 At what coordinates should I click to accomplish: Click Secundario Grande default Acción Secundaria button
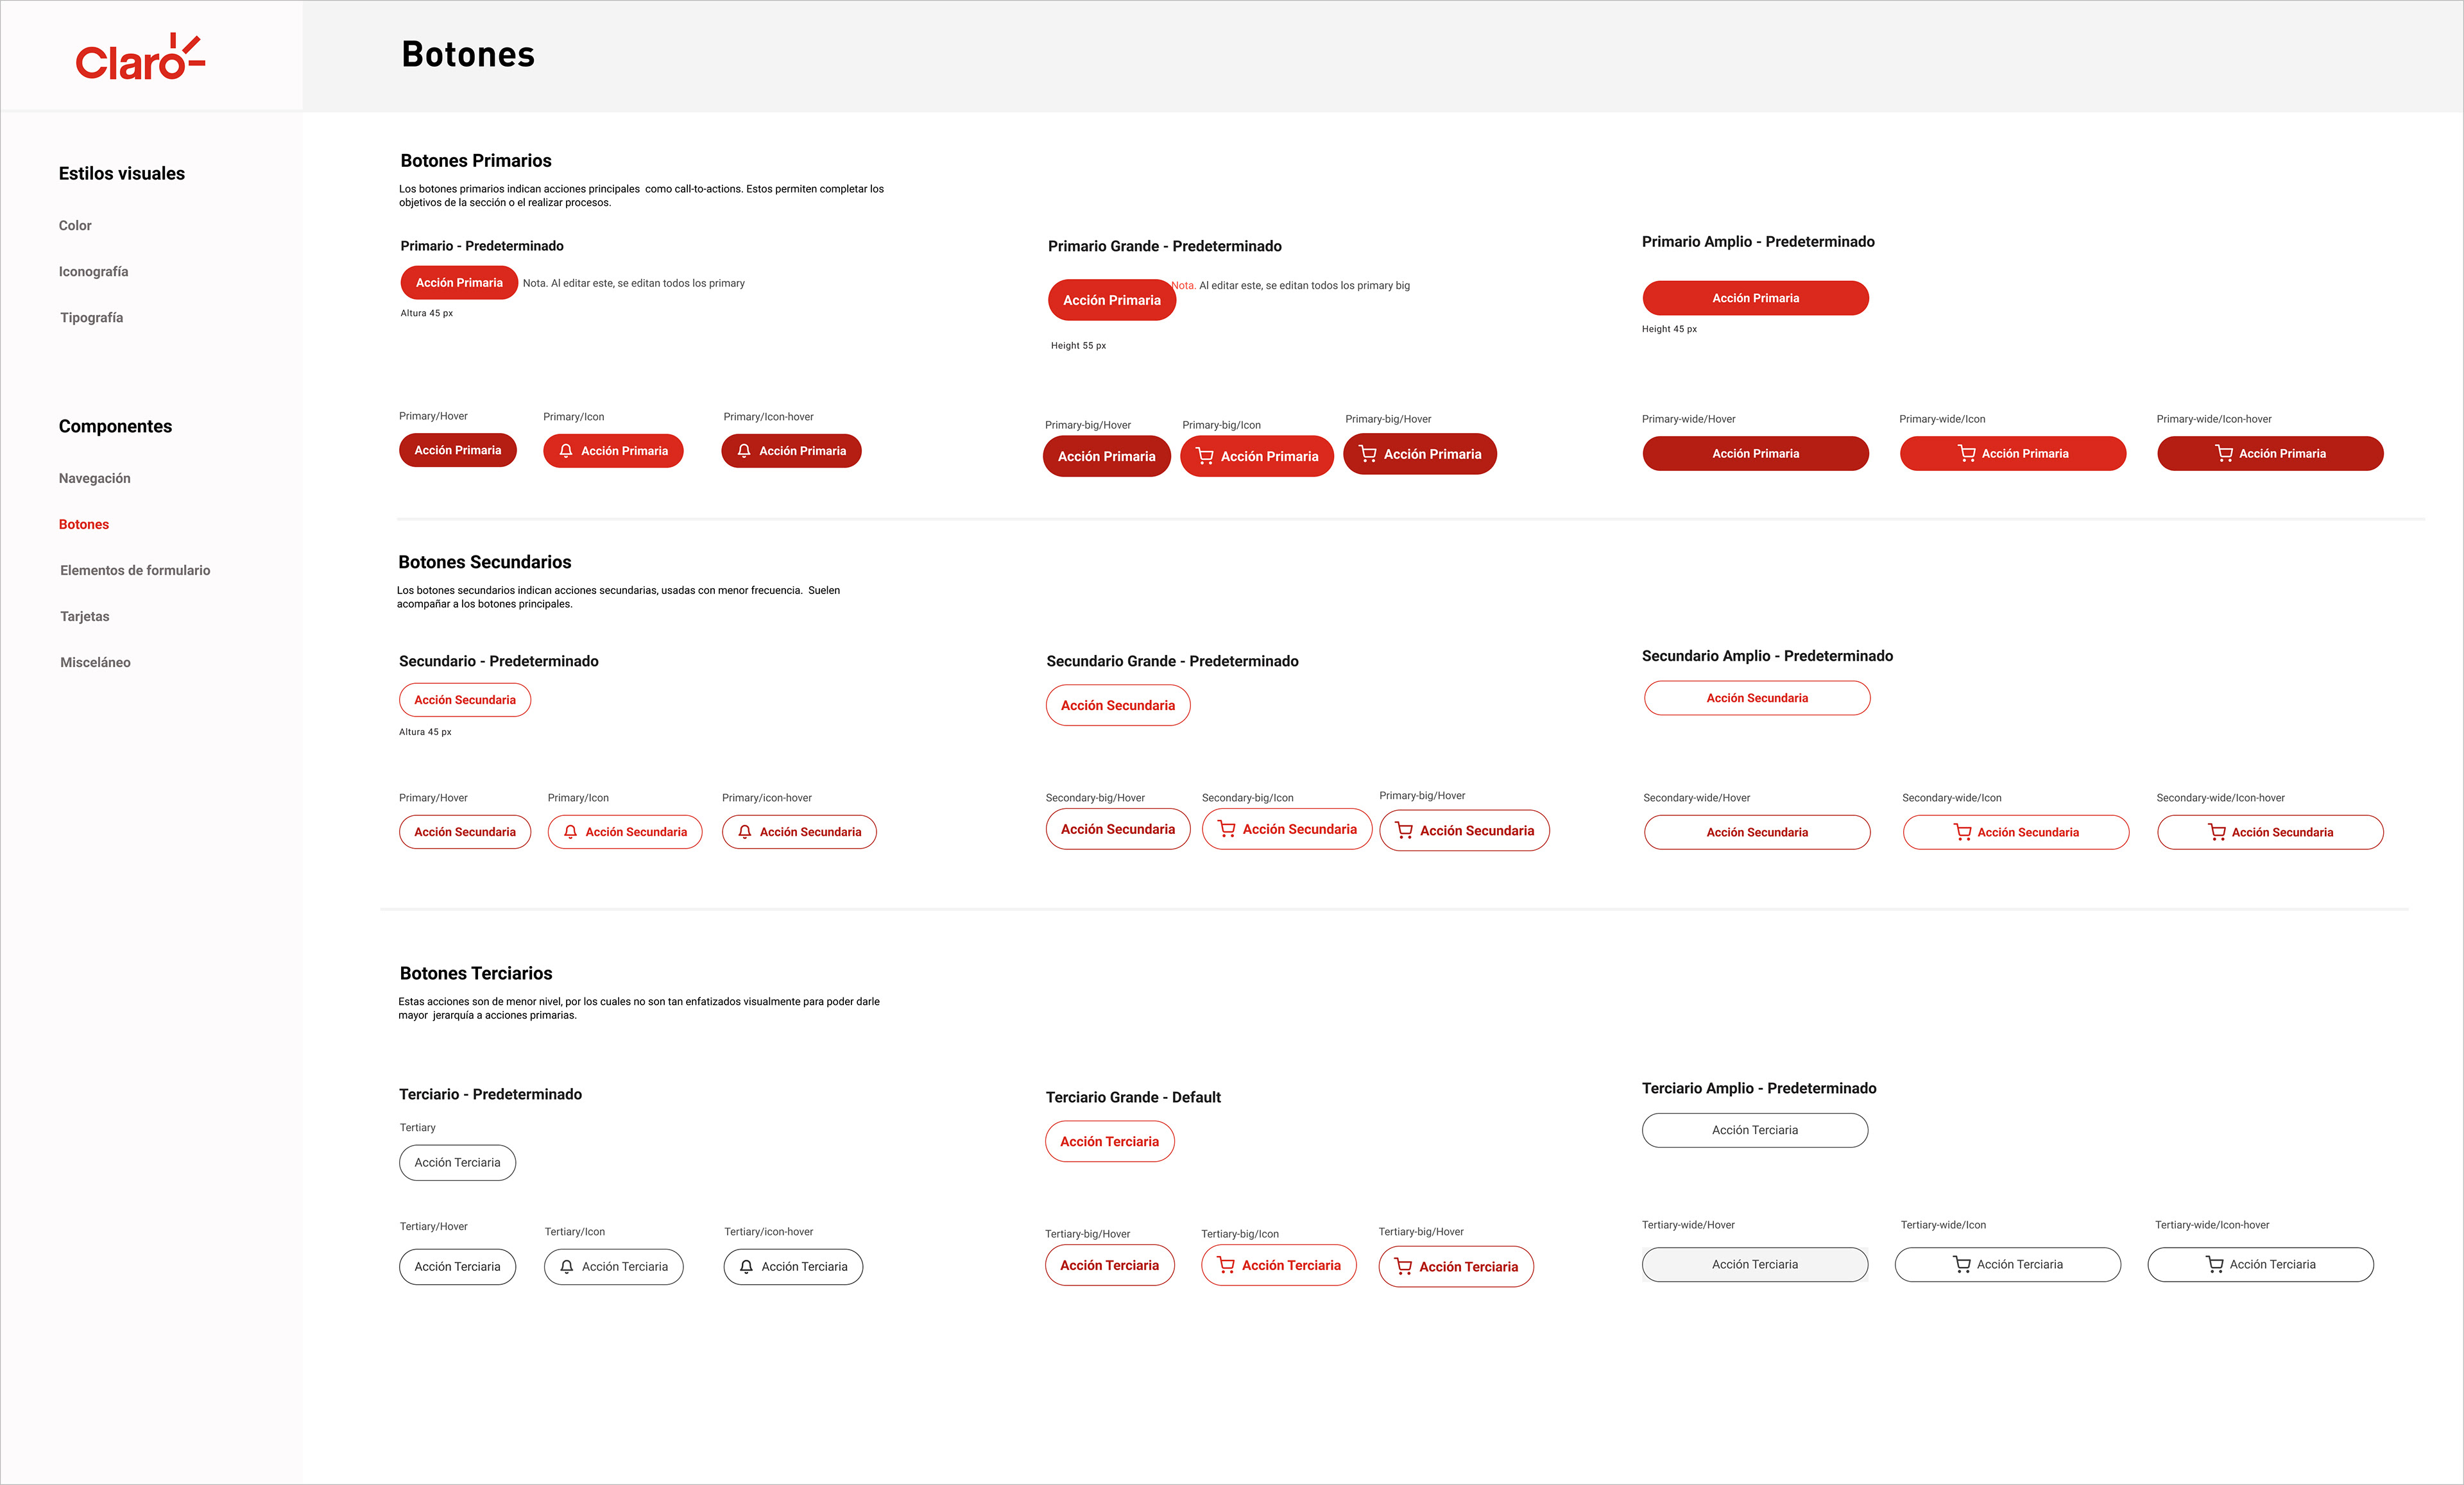pos(1117,705)
